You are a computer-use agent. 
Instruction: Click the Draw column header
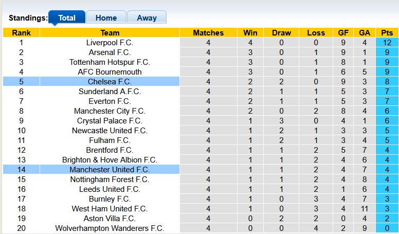point(281,33)
